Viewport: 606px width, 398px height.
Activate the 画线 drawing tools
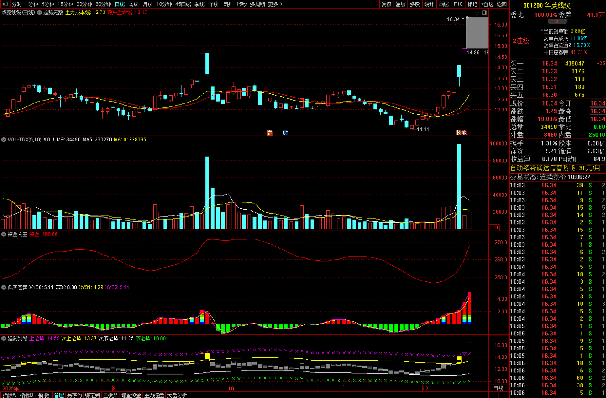[444, 4]
